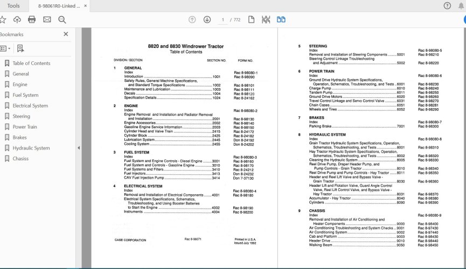This screenshot has height=269, width=466.
Task: Open the Chasiss bookmark
Action: pyautogui.click(x=20, y=159)
